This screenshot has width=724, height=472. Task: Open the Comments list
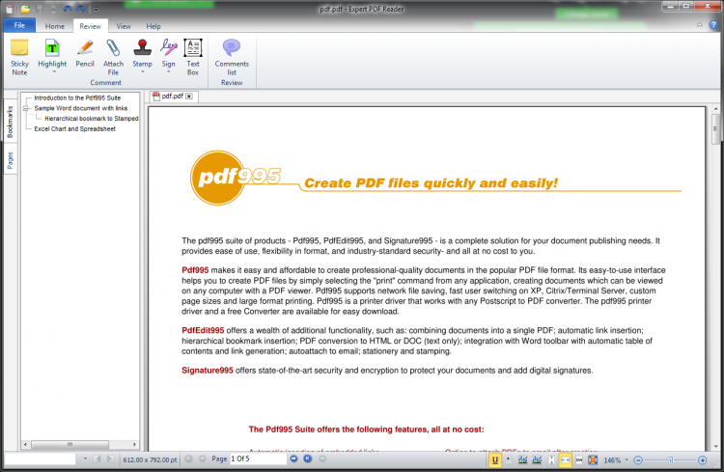232,57
